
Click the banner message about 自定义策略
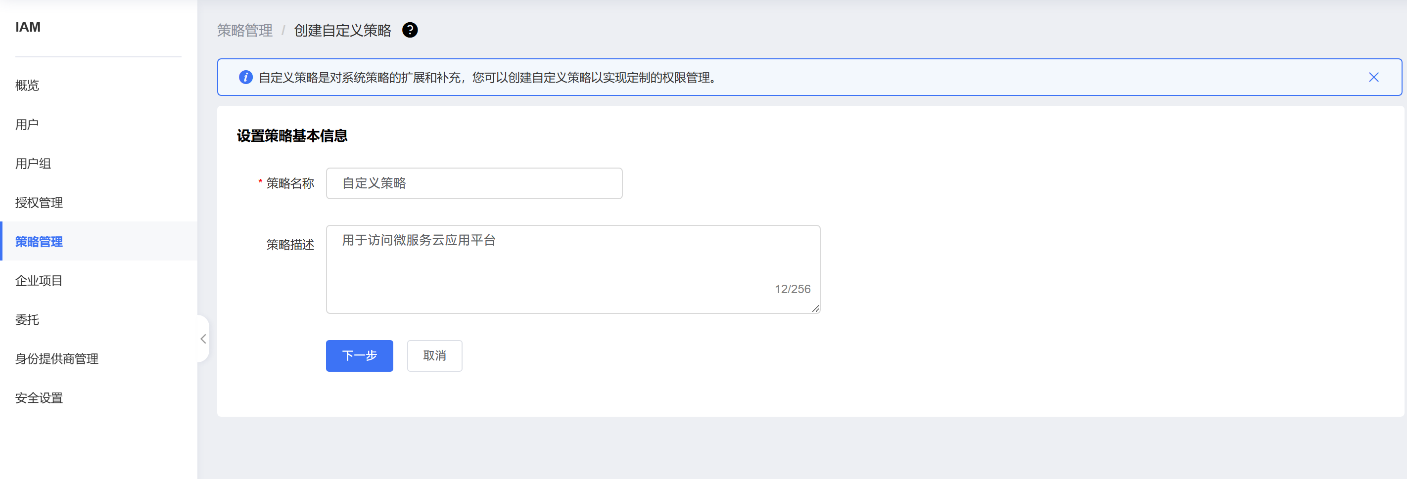coord(487,78)
